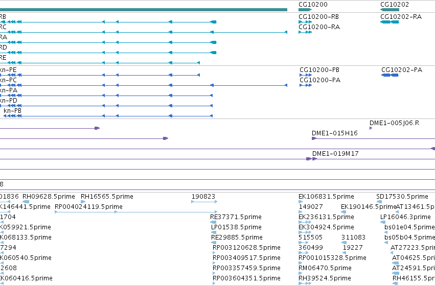This screenshot has width=435, height=286.
Task: Click the CG10202-PA protein label
Action: 402,70
